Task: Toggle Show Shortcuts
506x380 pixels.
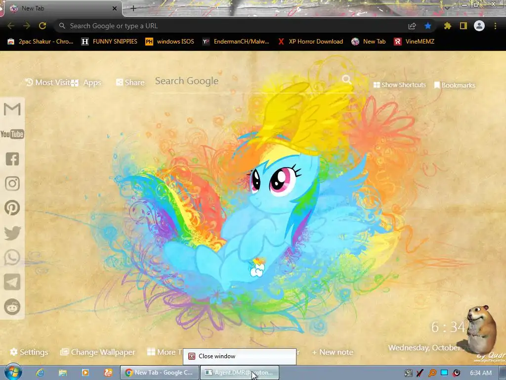Action: click(399, 85)
